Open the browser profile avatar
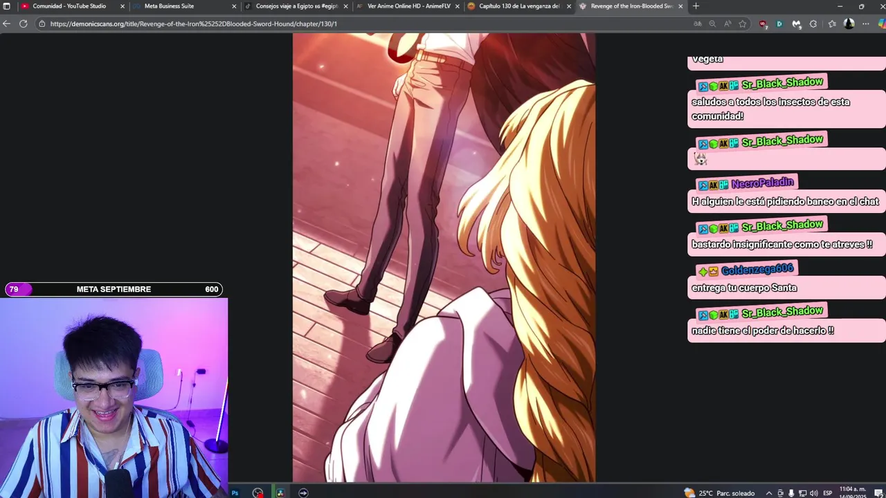Viewport: 886px width, 498px height. click(849, 24)
